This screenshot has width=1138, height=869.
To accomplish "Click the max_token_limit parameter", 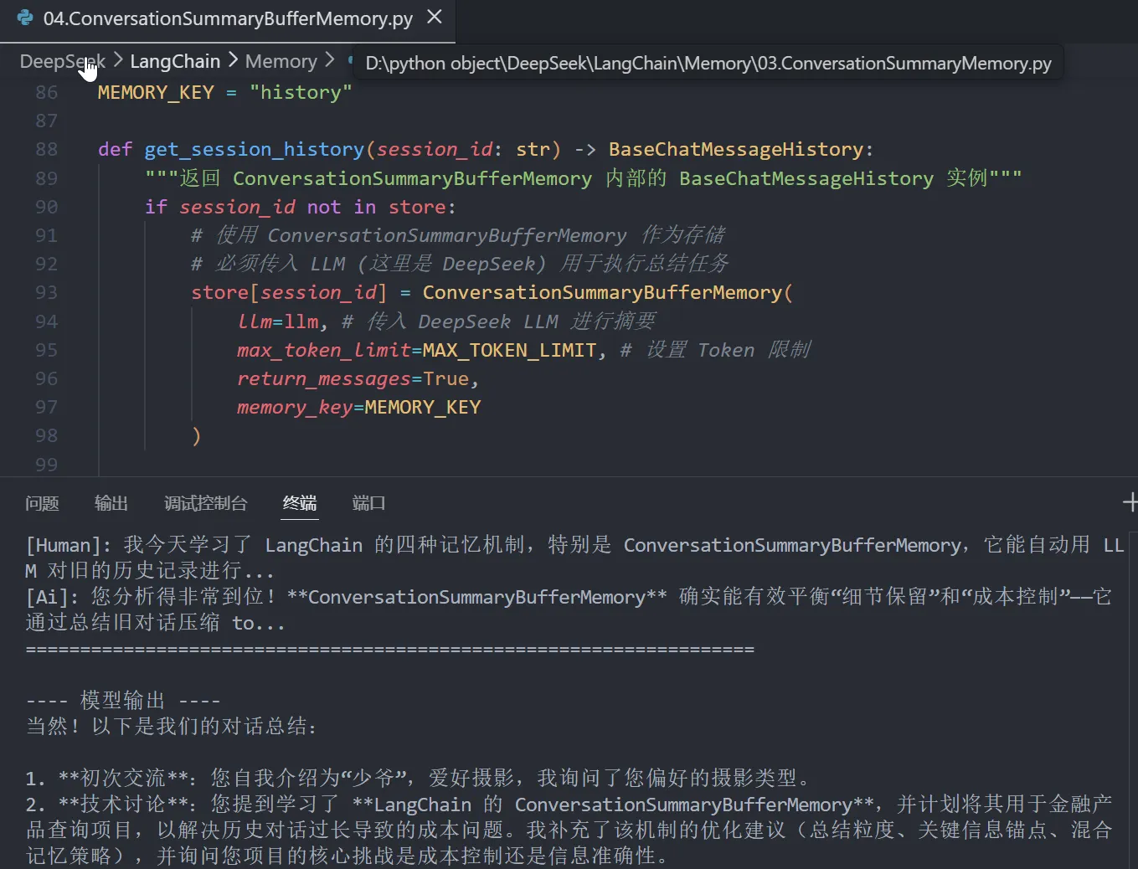I will [x=324, y=350].
